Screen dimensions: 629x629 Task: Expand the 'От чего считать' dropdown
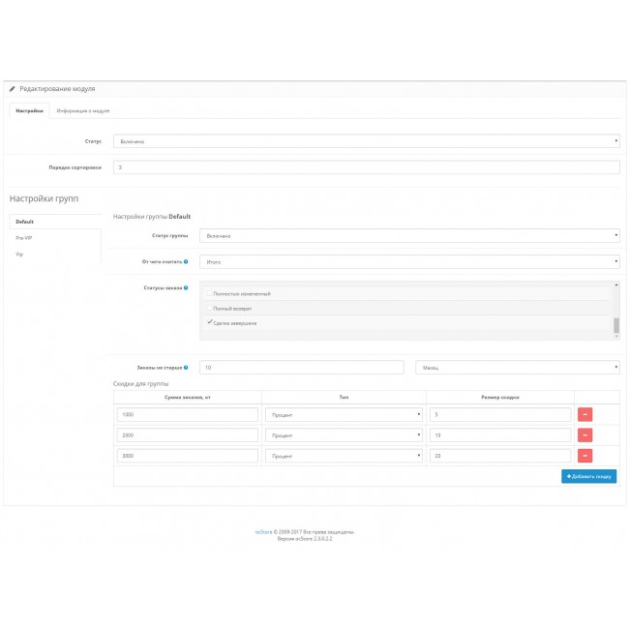pos(409,261)
